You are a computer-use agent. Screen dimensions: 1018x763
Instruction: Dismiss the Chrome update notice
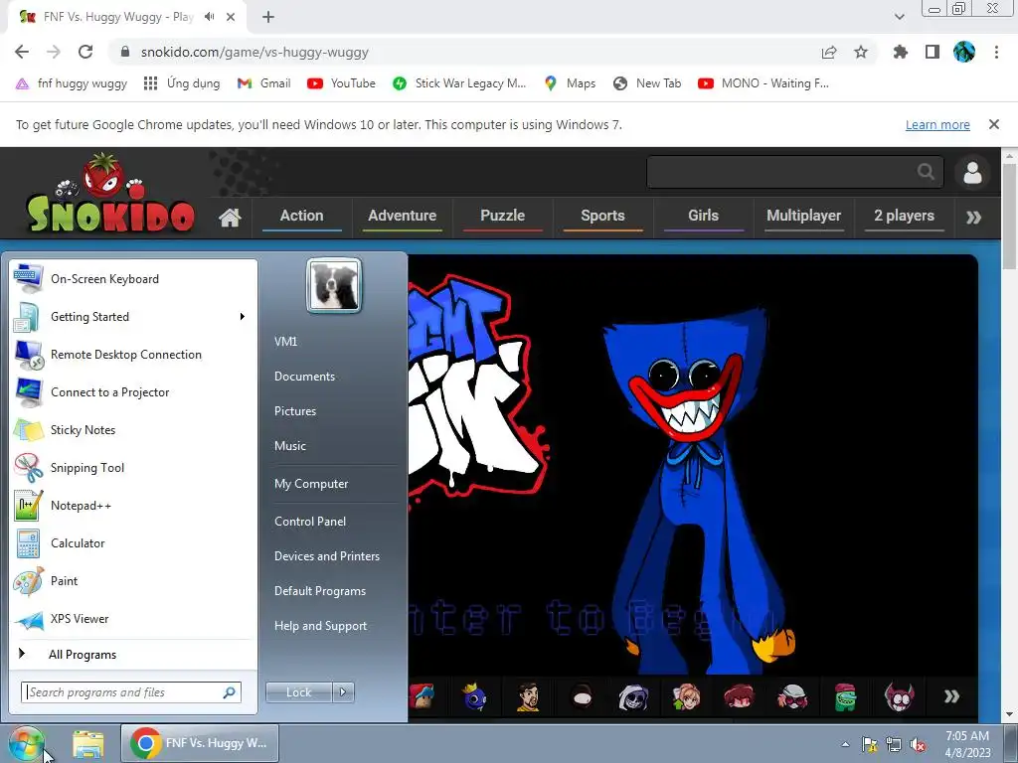(993, 124)
